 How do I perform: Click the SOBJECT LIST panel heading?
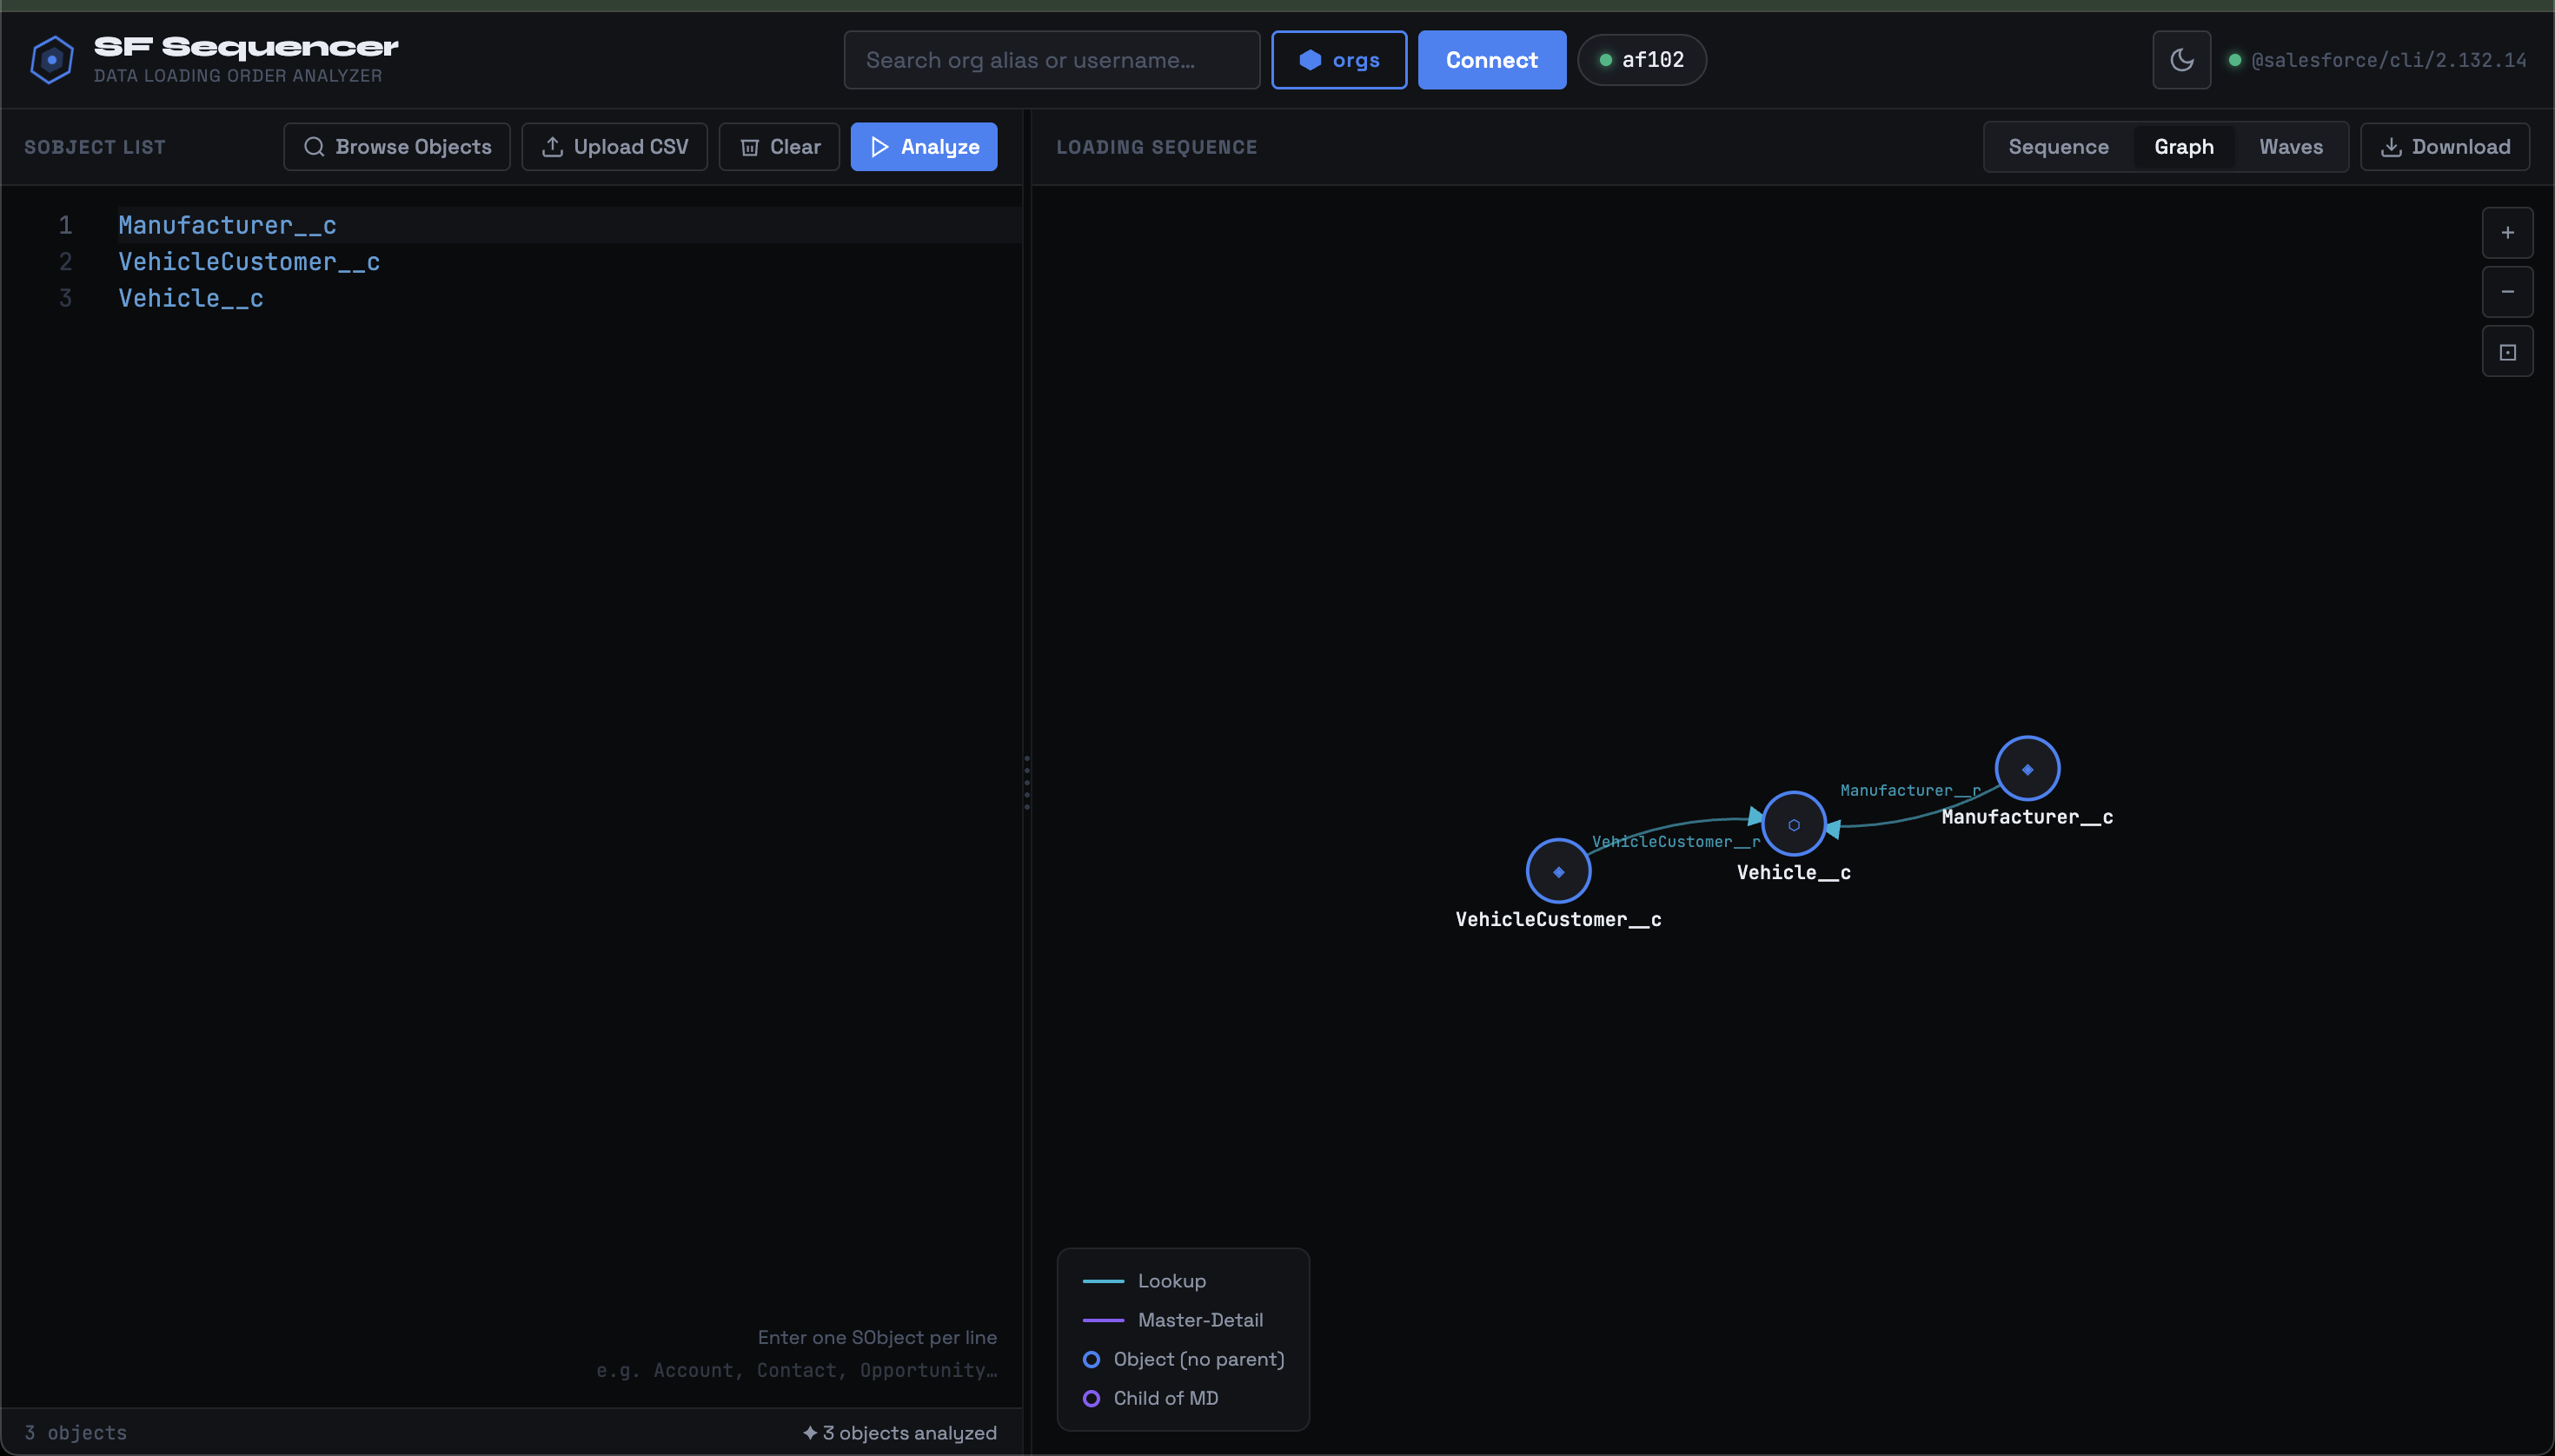coord(95,147)
